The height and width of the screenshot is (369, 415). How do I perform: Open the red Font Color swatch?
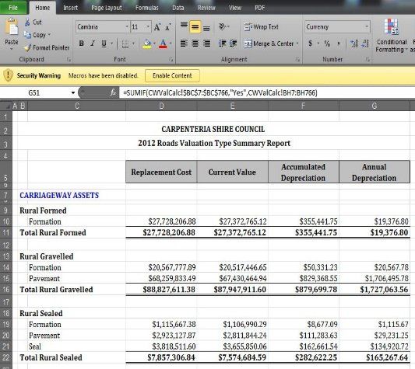(163, 44)
